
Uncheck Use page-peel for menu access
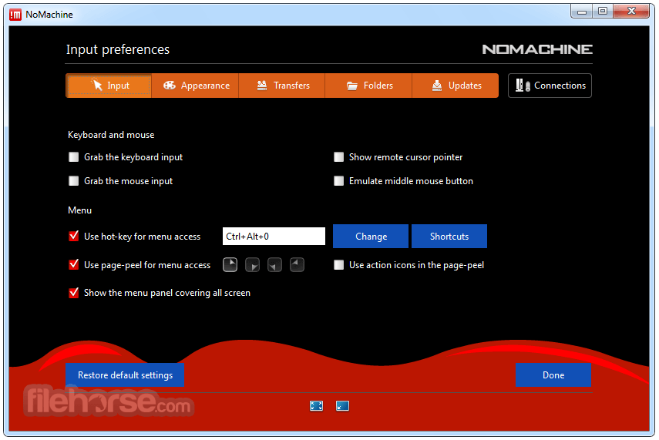(x=73, y=265)
